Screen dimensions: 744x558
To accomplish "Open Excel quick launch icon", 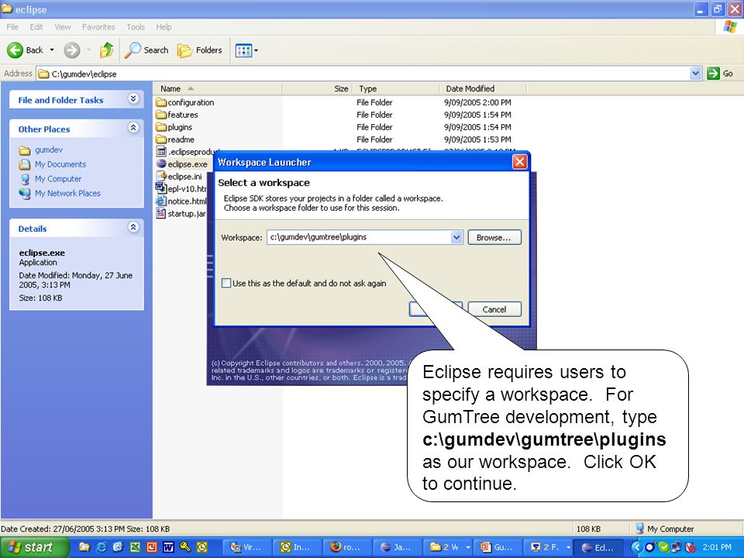I will [135, 547].
